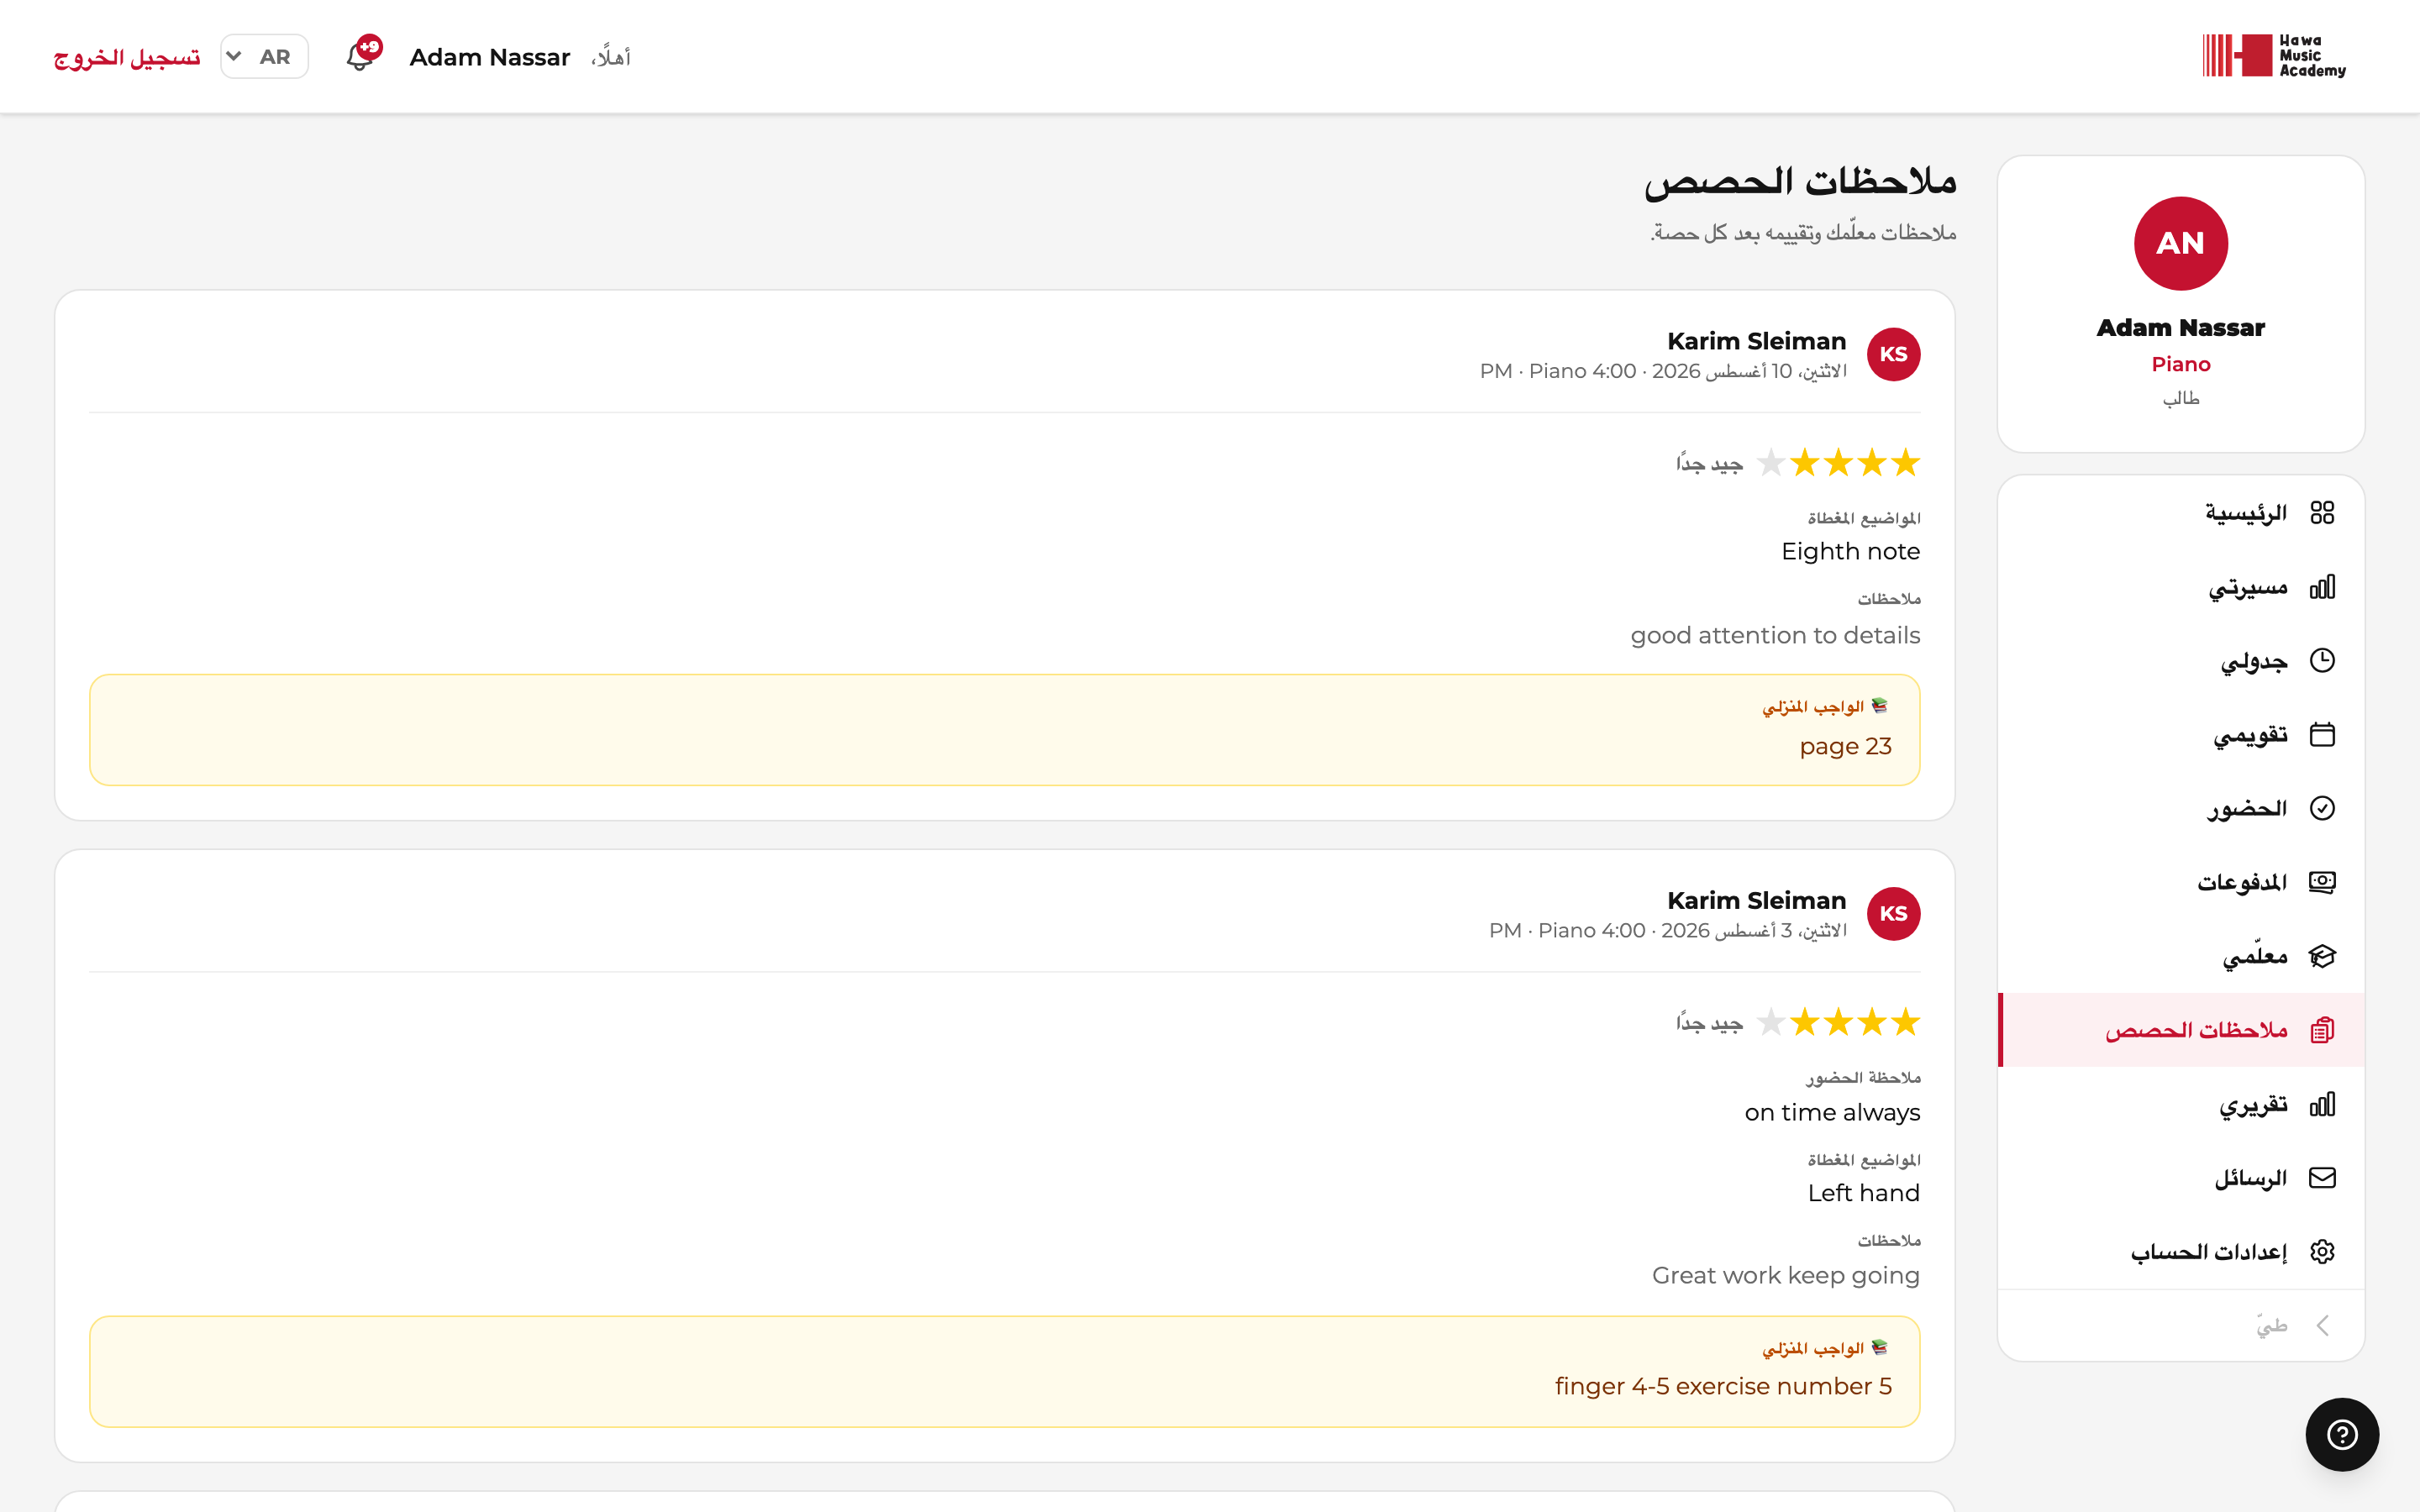
Task: Click the Adam Nassar name in header
Action: point(490,57)
